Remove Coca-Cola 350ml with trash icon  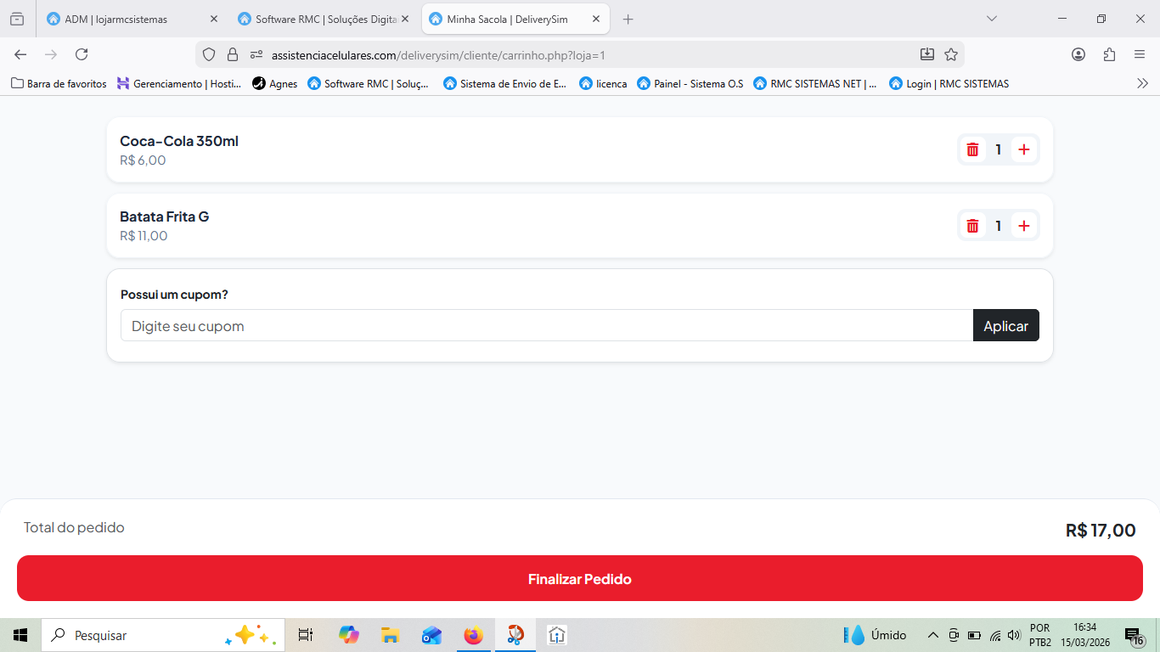tap(972, 149)
